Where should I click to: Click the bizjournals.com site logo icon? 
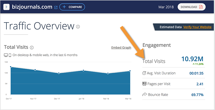[x=7, y=7]
